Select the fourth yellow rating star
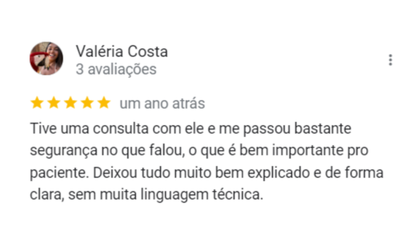This screenshot has width=415, height=233. 88,103
